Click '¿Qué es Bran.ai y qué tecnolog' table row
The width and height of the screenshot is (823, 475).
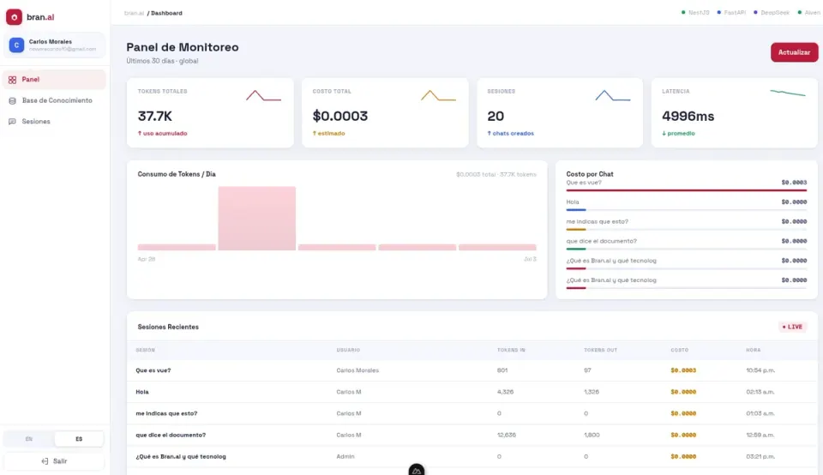point(472,457)
